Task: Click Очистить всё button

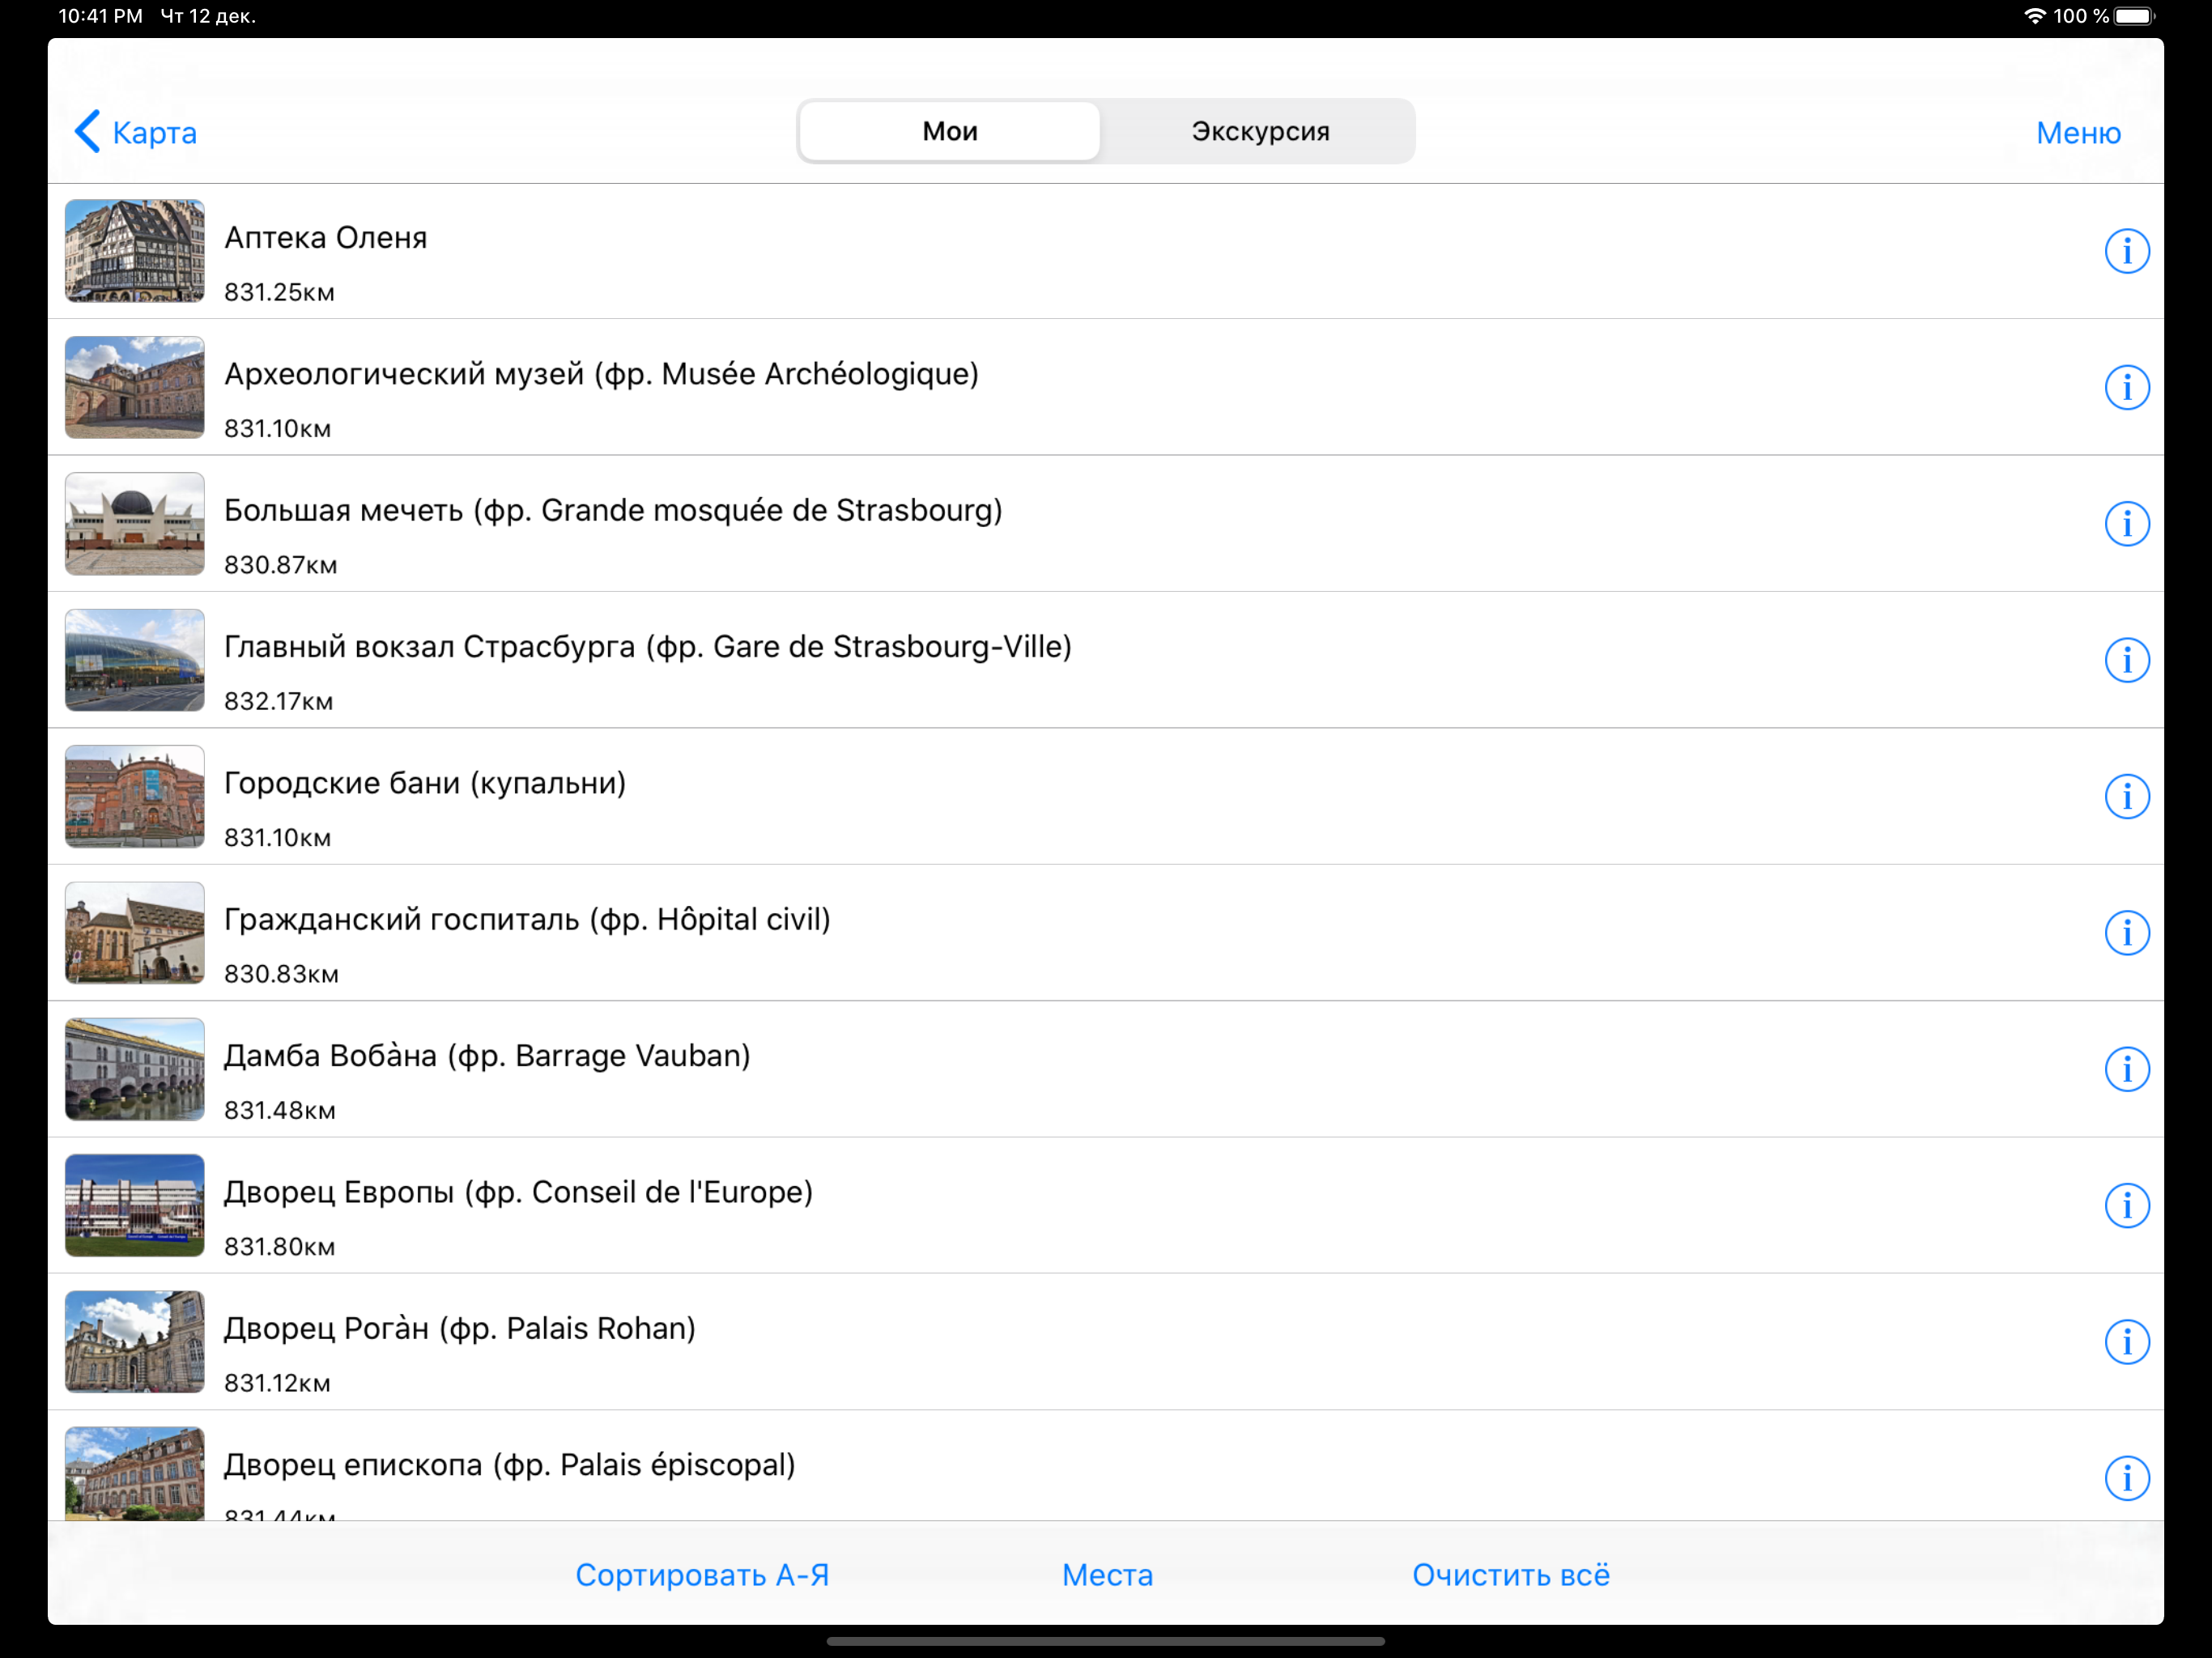Action: tap(1510, 1575)
